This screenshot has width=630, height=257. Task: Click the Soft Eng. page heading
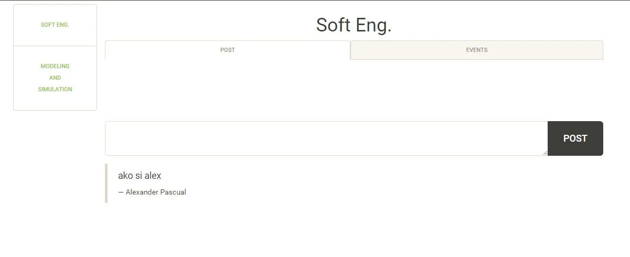(354, 25)
